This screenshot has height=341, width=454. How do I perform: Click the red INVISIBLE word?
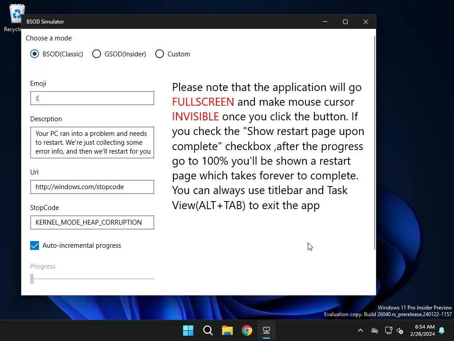pyautogui.click(x=196, y=117)
